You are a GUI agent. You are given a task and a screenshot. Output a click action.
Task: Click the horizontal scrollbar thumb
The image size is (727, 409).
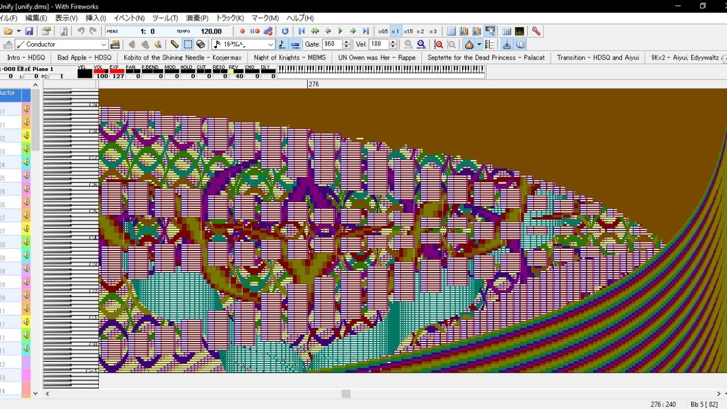346,393
